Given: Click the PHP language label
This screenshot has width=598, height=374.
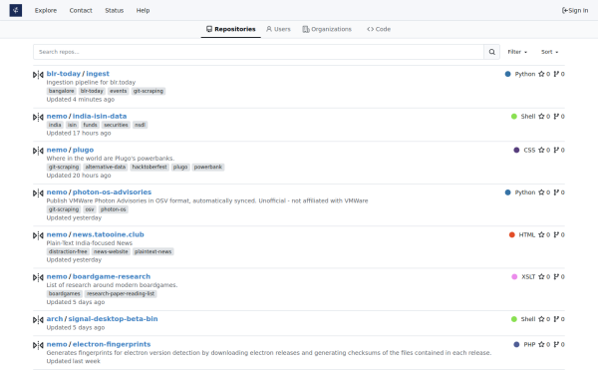Looking at the screenshot, I should coord(529,345).
